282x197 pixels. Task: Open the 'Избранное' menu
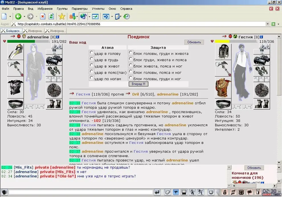click(x=45, y=9)
